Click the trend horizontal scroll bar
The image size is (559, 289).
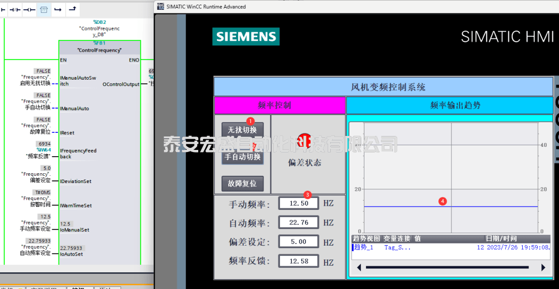447,267
